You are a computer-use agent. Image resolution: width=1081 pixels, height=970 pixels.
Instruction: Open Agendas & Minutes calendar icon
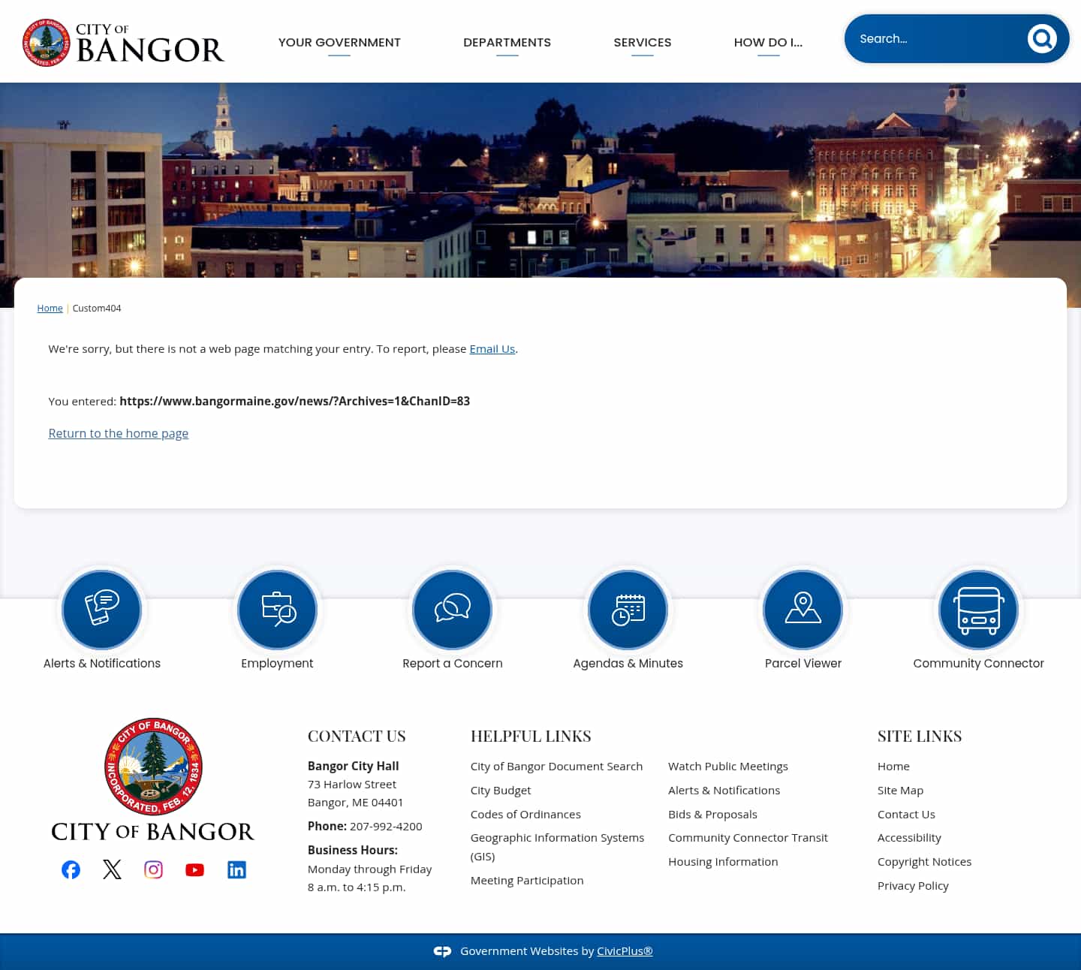[x=628, y=610]
